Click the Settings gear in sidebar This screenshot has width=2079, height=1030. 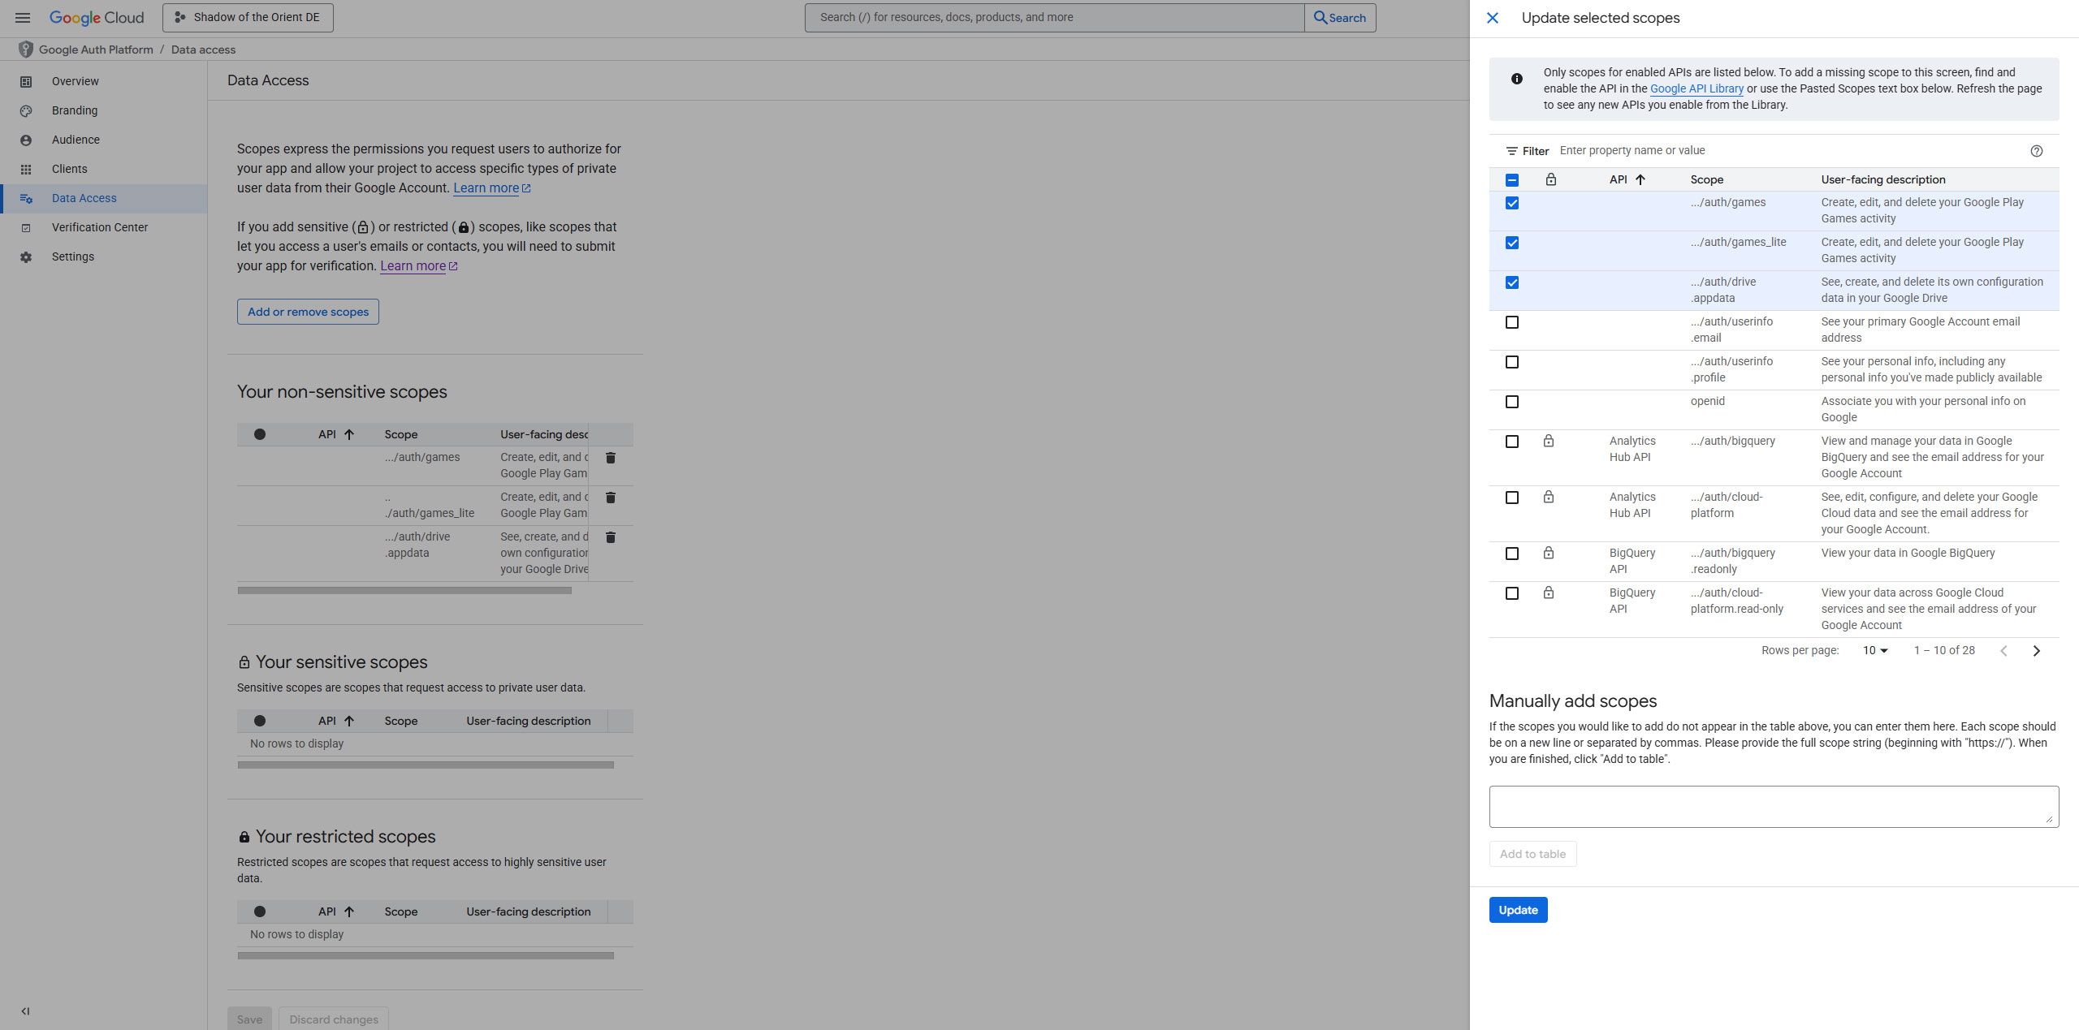coord(26,257)
